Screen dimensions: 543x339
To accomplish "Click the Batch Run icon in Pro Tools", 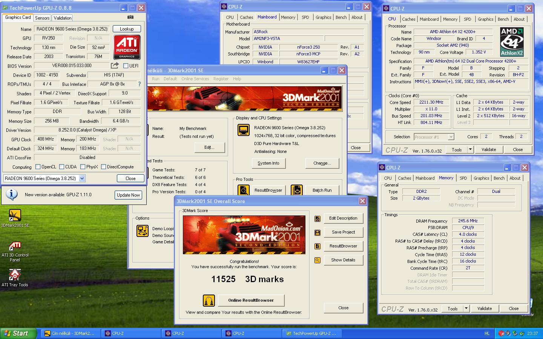I will click(297, 190).
